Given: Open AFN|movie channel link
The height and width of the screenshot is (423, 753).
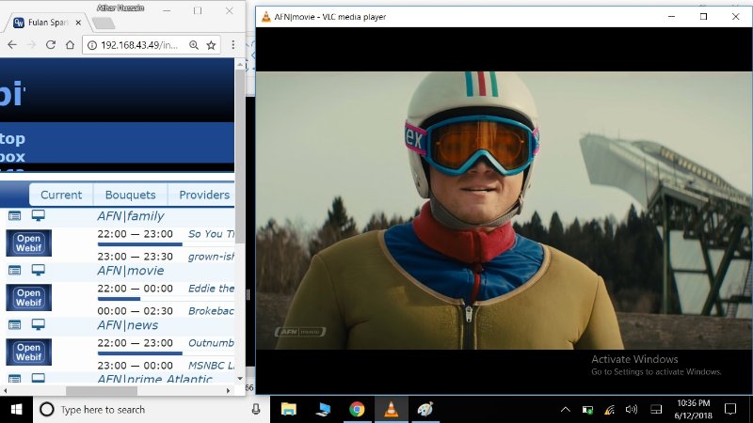Looking at the screenshot, I should click(x=131, y=271).
